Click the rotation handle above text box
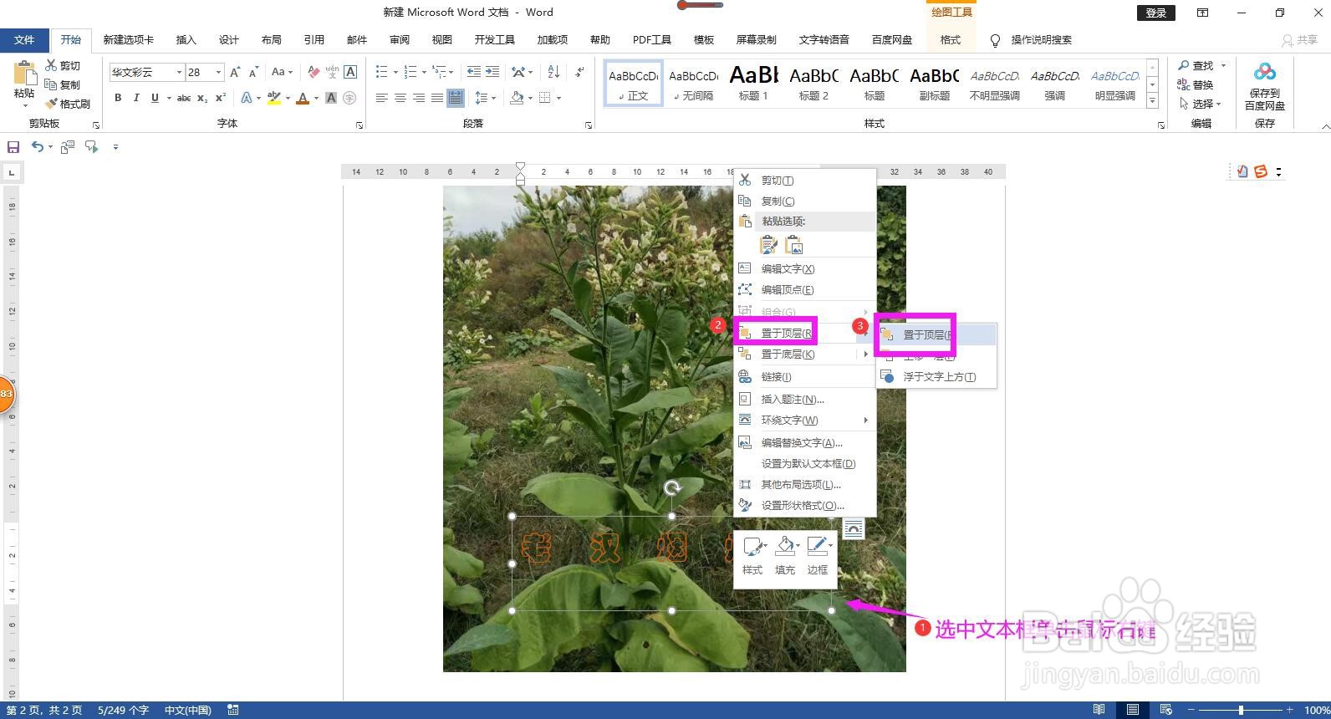This screenshot has height=719, width=1331. tap(672, 488)
